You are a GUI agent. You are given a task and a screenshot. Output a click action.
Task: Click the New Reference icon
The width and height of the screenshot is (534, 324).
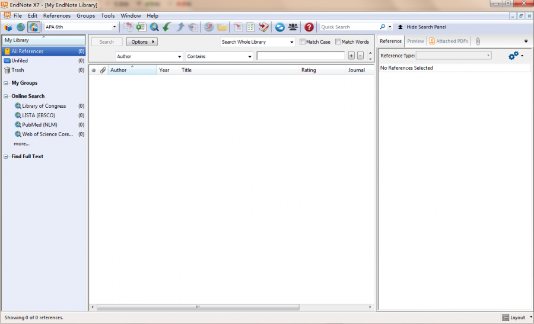141,27
